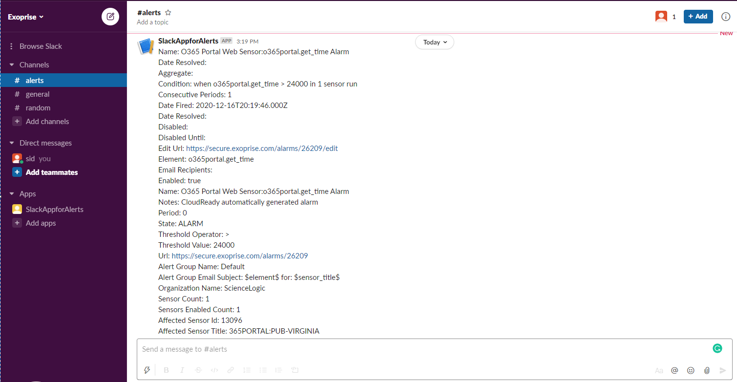Image resolution: width=737 pixels, height=382 pixels.
Task: Toggle italic formatting in composer
Action: (182, 370)
